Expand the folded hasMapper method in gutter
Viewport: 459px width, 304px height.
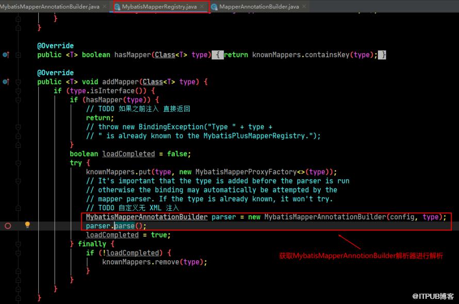click(x=18, y=55)
